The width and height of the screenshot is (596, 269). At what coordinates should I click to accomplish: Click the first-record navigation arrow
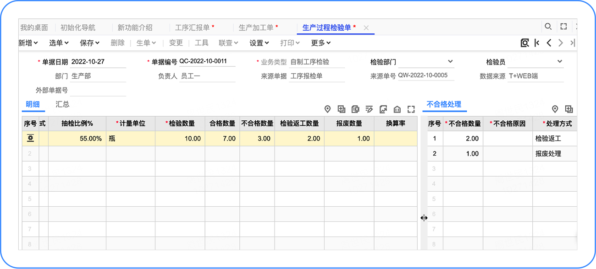point(537,43)
